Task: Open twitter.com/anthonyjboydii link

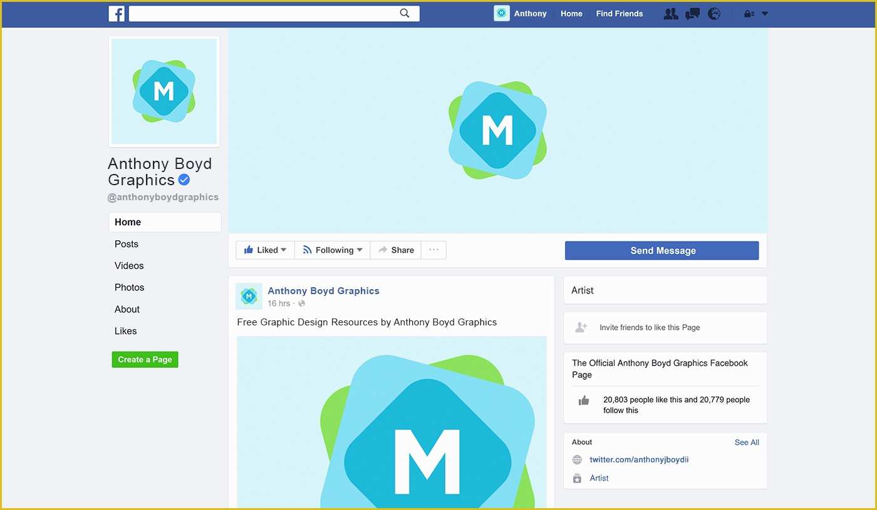Action: tap(639, 460)
